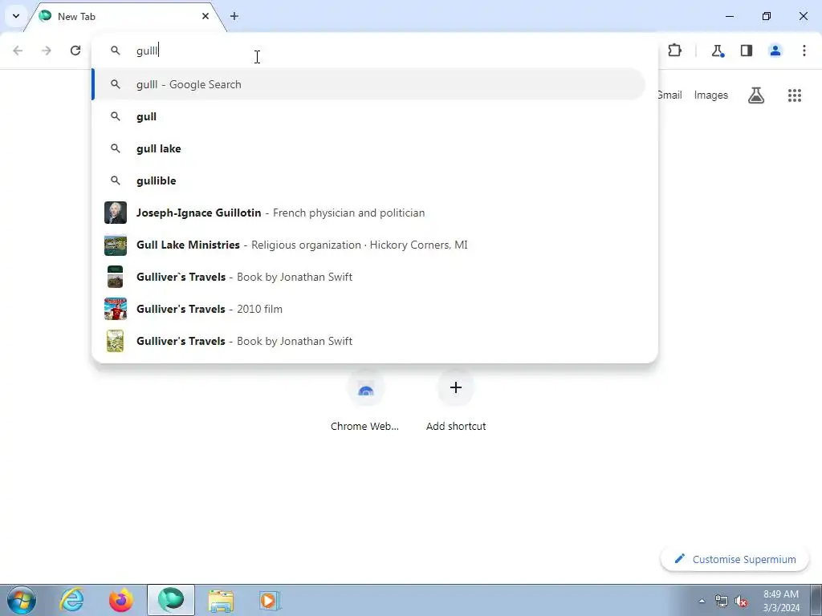Select the New Tab tab
This screenshot has width=822, height=616.
[x=126, y=16]
